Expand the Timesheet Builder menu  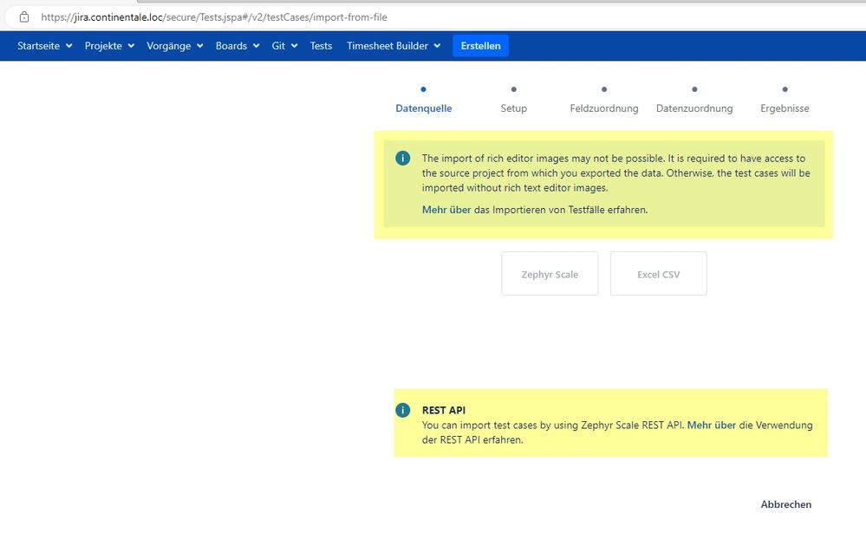click(394, 46)
